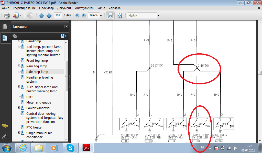The image size is (262, 153).
Task: Click the page number field 207
Action: 58,15
